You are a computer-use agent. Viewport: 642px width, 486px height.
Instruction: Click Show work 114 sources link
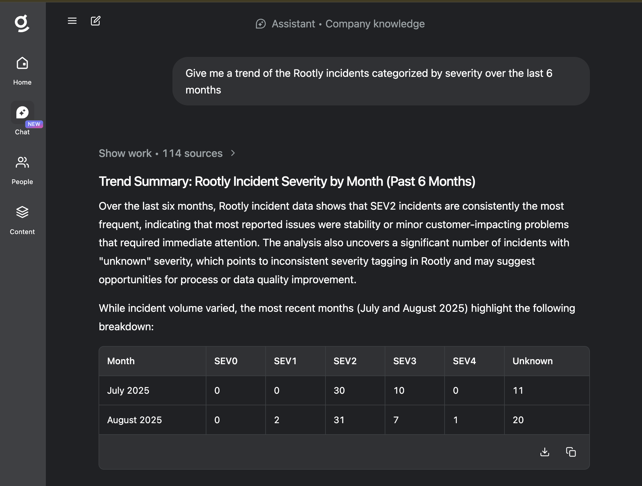160,153
